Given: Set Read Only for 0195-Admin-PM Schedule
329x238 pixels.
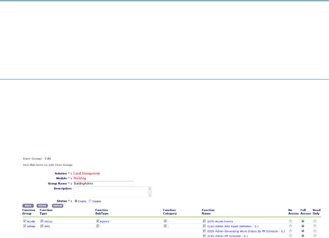Looking at the screenshot, I should pyautogui.click(x=315, y=236).
